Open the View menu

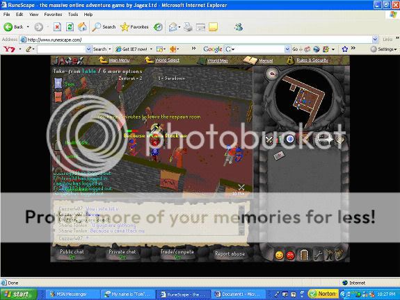[33, 15]
